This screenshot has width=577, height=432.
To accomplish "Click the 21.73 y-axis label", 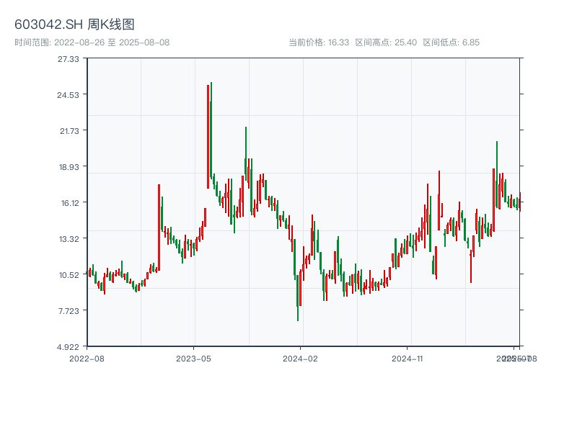I will coord(69,131).
